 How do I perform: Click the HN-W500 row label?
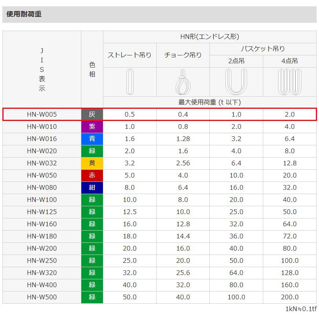[41, 297]
